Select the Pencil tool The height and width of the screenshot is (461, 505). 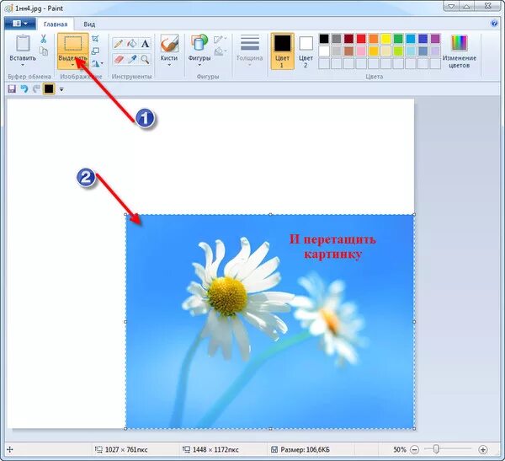click(118, 43)
